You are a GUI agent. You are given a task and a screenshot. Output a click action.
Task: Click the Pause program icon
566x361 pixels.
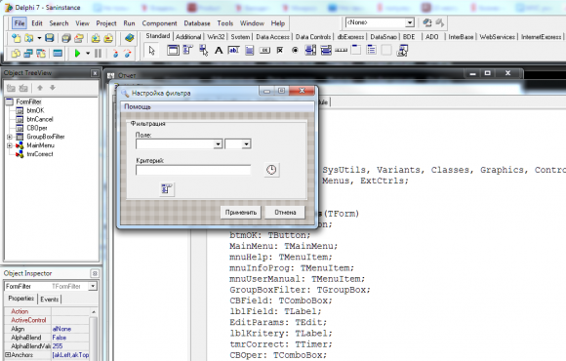[98, 54]
